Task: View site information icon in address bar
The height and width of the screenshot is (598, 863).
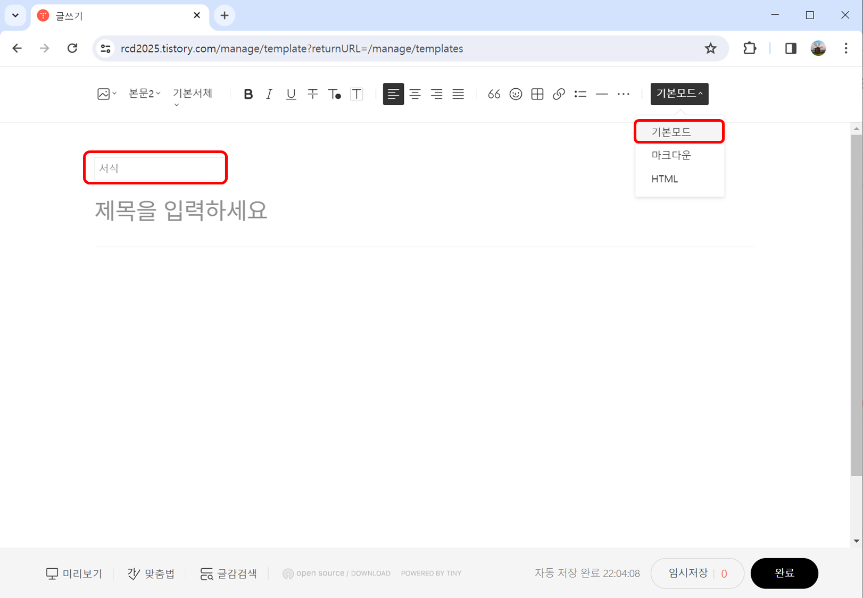Action: pyautogui.click(x=106, y=48)
